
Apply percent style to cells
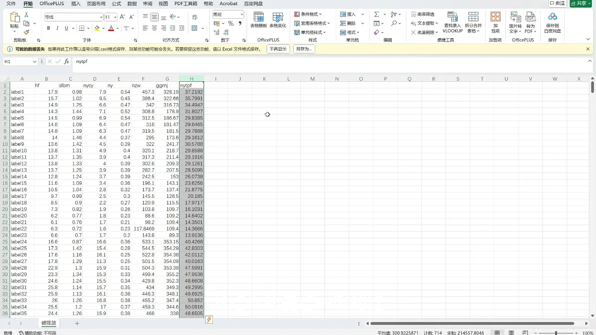[231, 23]
